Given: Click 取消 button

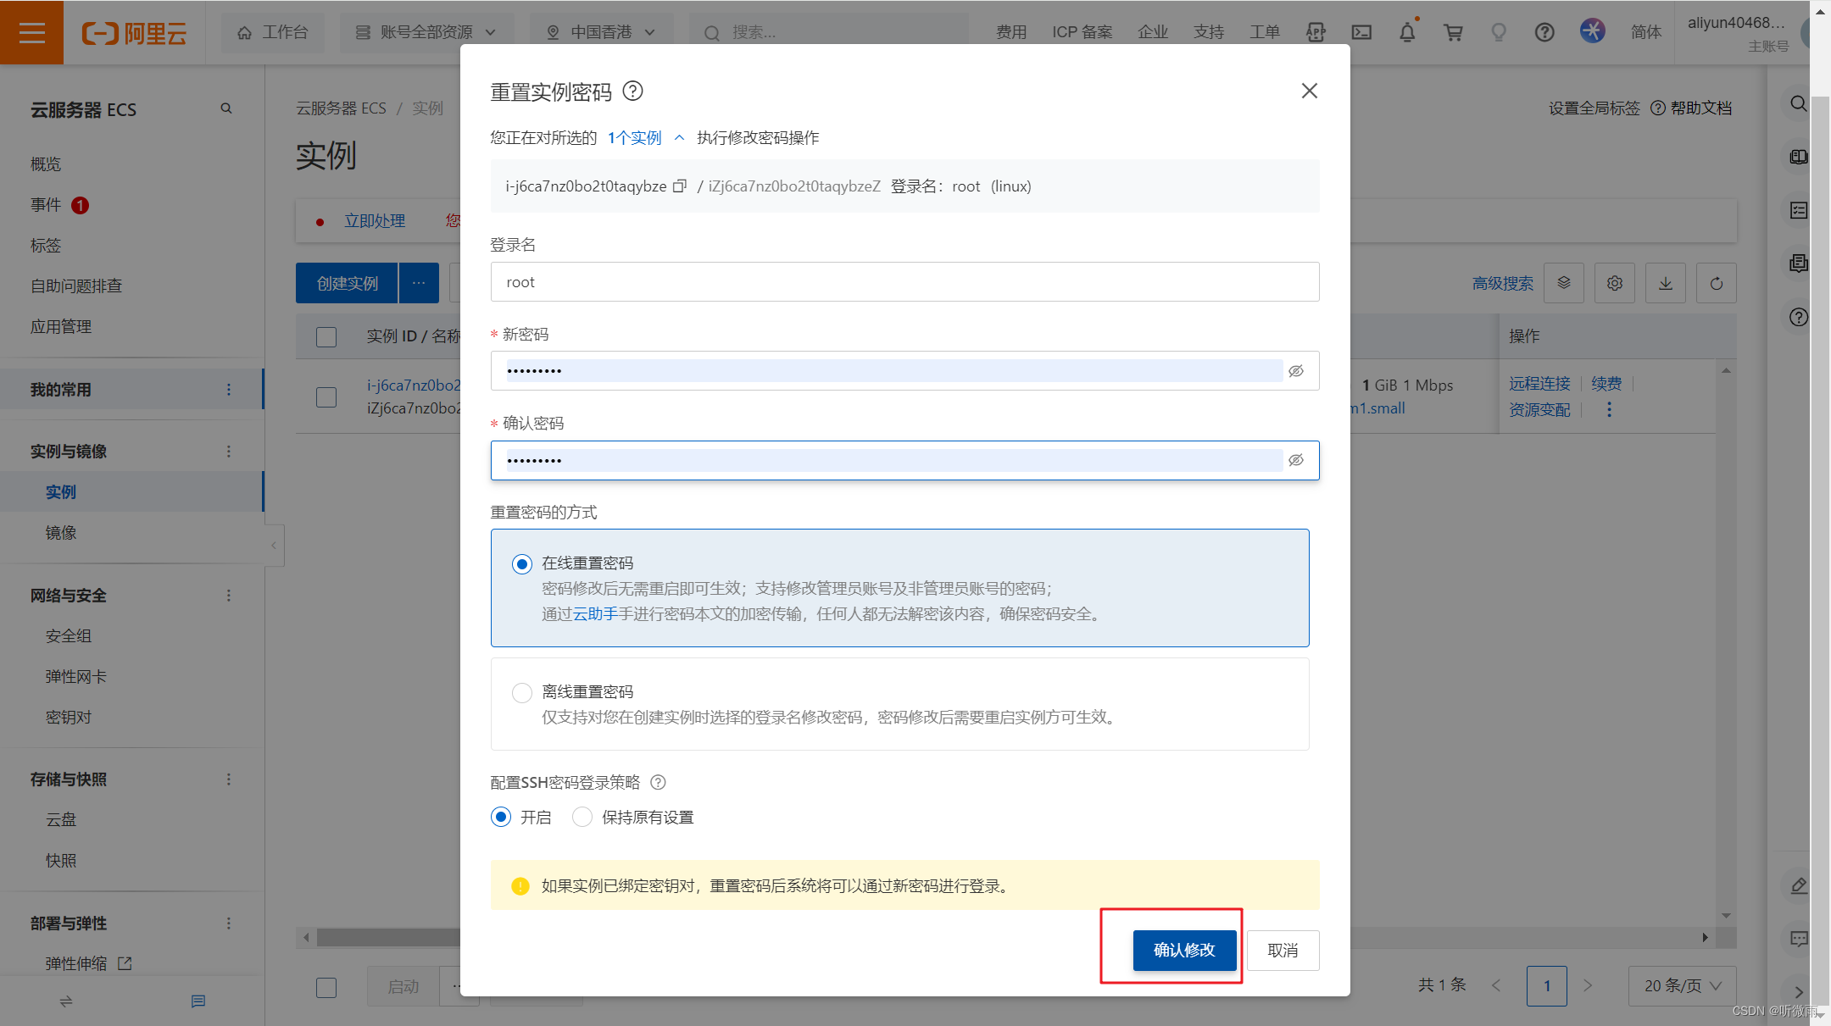Looking at the screenshot, I should pyautogui.click(x=1283, y=950).
